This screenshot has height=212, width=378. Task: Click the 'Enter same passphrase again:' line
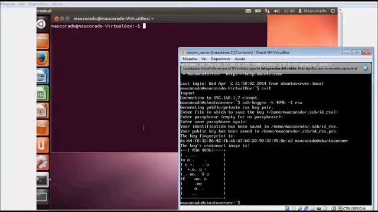214,122
